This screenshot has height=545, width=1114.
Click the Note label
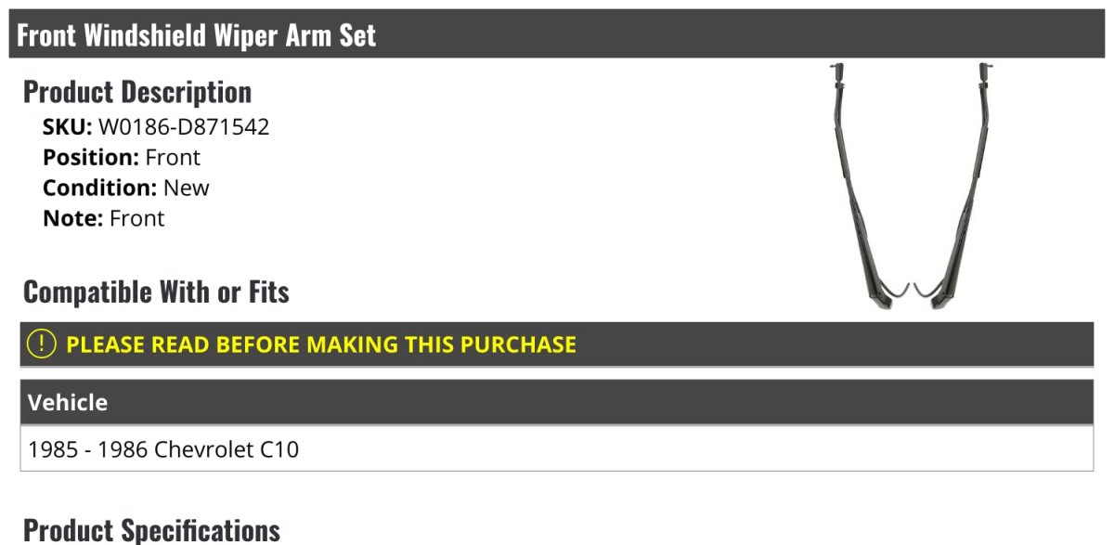point(73,218)
